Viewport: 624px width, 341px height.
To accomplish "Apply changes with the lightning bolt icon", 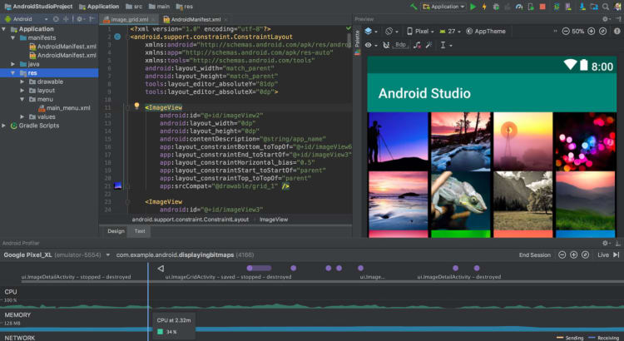I will pos(484,7).
